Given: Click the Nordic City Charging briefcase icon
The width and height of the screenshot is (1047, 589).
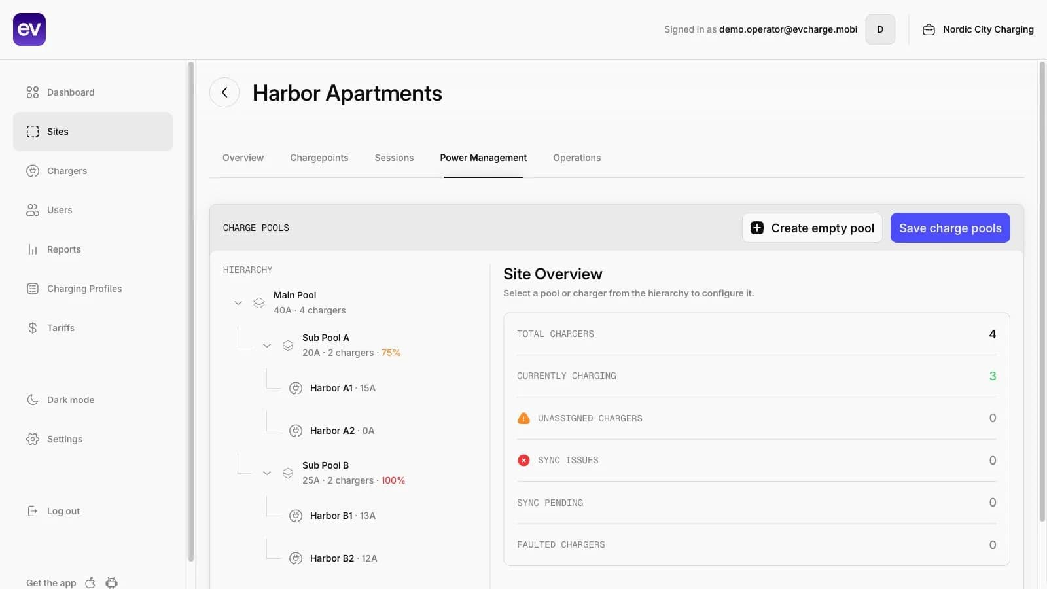Looking at the screenshot, I should coord(929,29).
